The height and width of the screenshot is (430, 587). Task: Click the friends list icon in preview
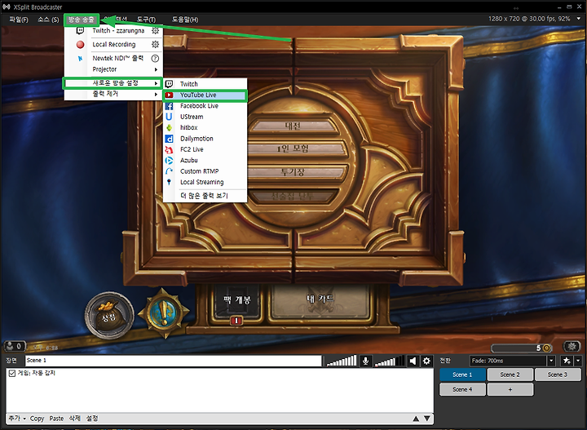click(15, 346)
